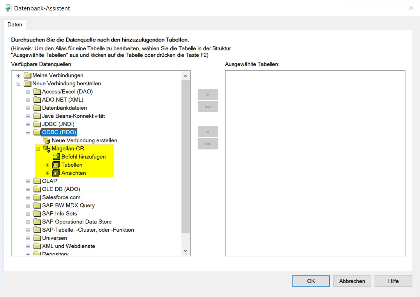Expand the Meine Verbindungen node
Screen dimensions: 420x297
18,76
